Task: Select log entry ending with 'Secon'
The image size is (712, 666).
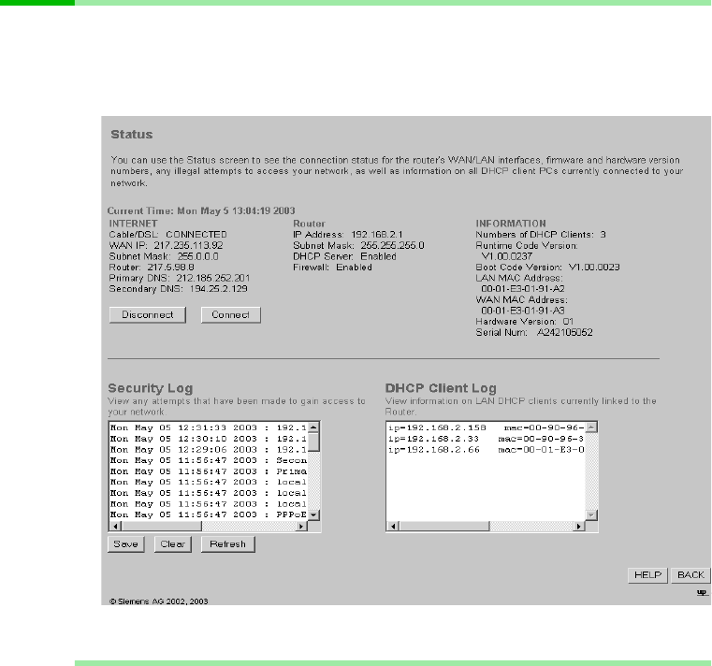Action: 209,460
